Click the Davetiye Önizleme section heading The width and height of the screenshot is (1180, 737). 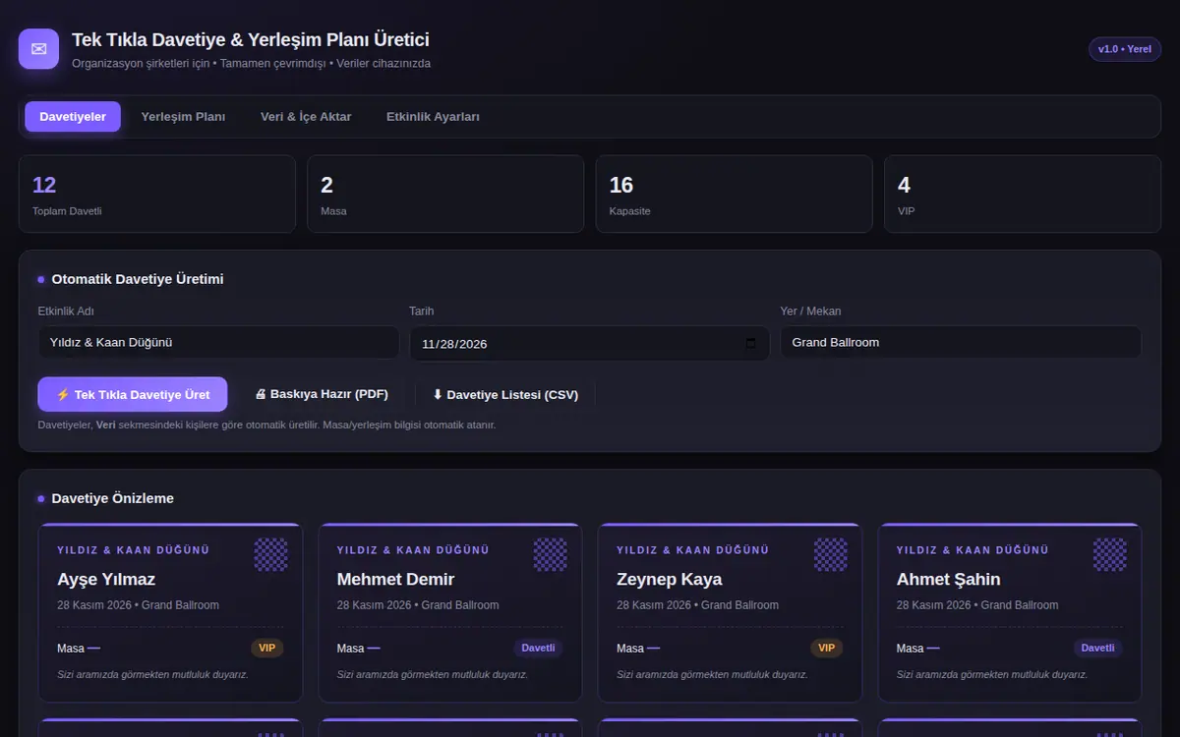point(112,498)
